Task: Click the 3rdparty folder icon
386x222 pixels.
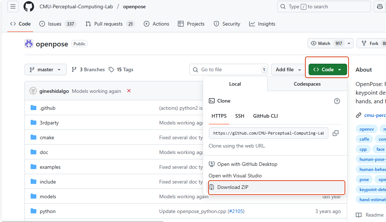Action: [33, 123]
